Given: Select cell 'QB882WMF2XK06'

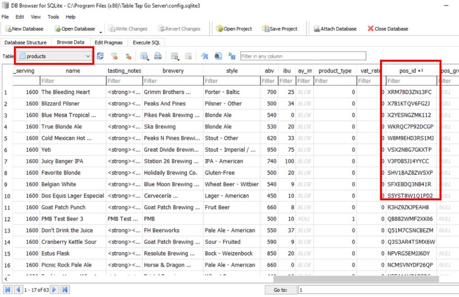Looking at the screenshot, I should tap(411, 219).
